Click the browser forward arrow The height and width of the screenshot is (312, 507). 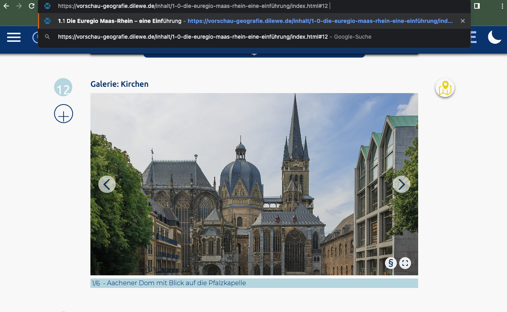pyautogui.click(x=19, y=6)
